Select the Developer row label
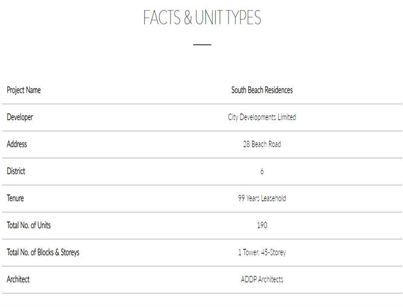This screenshot has width=403, height=307. 20,117
